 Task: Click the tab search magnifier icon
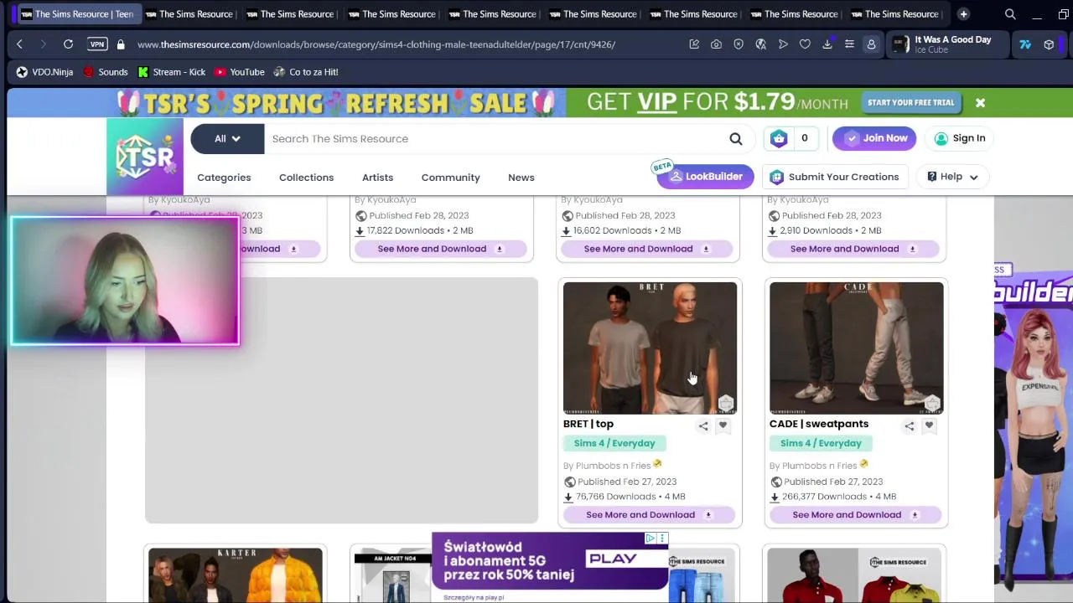click(1010, 14)
